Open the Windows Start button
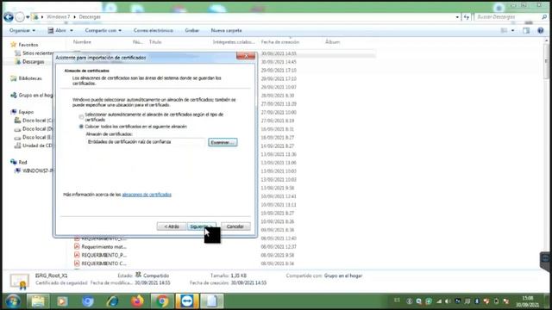552x310 pixels. pyautogui.click(x=13, y=301)
